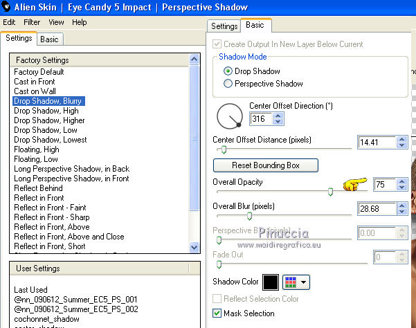Click Factory Settings list header
The image size is (416, 328).
coord(100,60)
